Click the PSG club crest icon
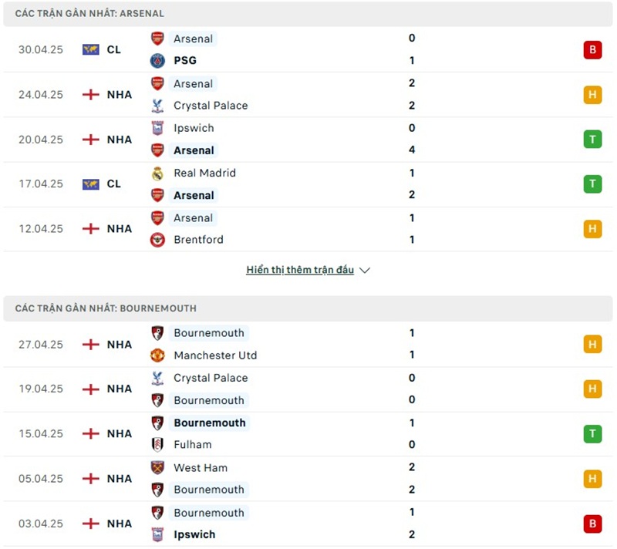Image resolution: width=617 pixels, height=549 pixels. tap(157, 60)
